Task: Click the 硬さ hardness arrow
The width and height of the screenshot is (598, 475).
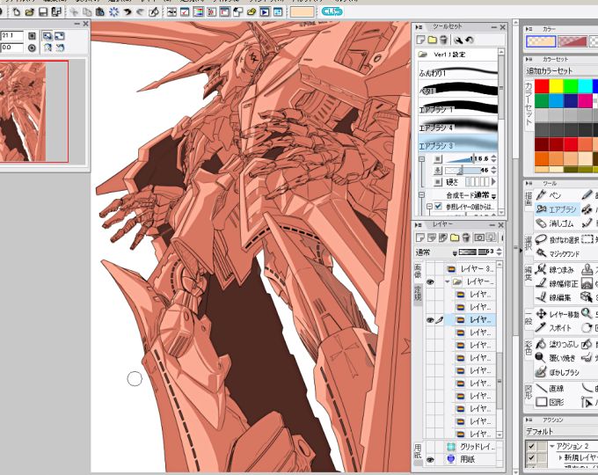Action: [494, 181]
